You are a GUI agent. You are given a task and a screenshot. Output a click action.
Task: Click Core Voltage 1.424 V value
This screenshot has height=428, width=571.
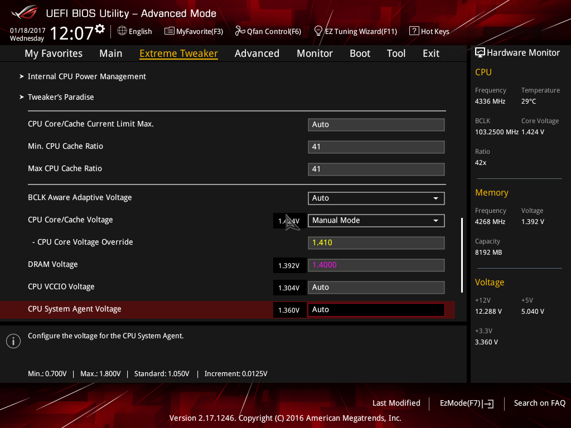pos(533,132)
